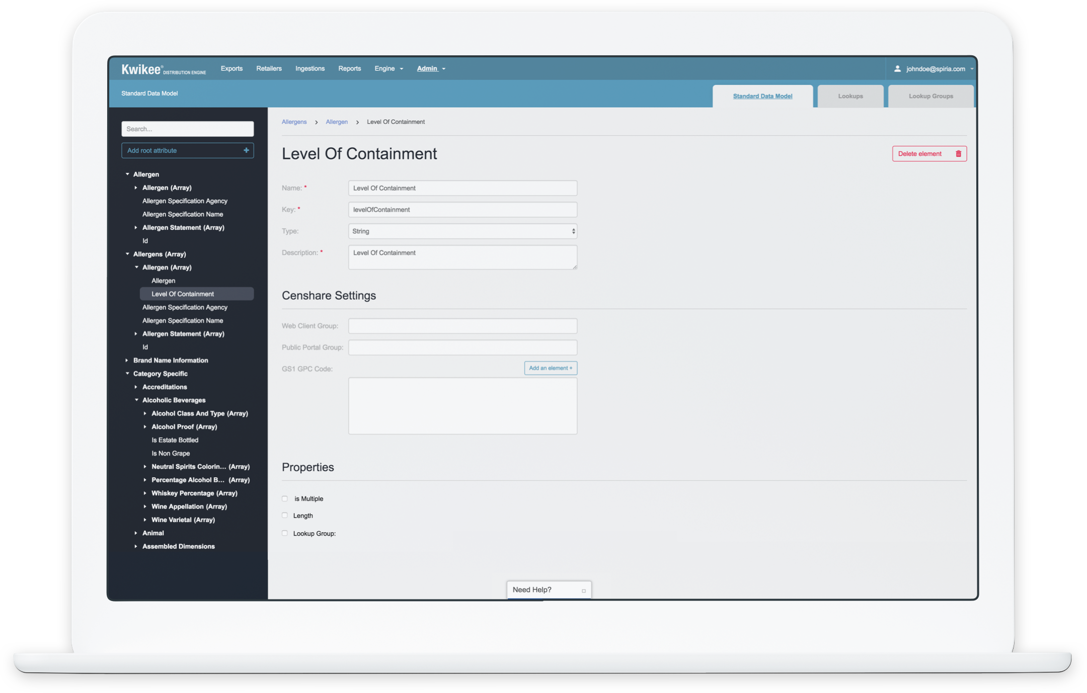Image resolution: width=1087 pixels, height=693 pixels.
Task: Click the user profile icon beside johndoe@spiria.com
Action: [897, 69]
